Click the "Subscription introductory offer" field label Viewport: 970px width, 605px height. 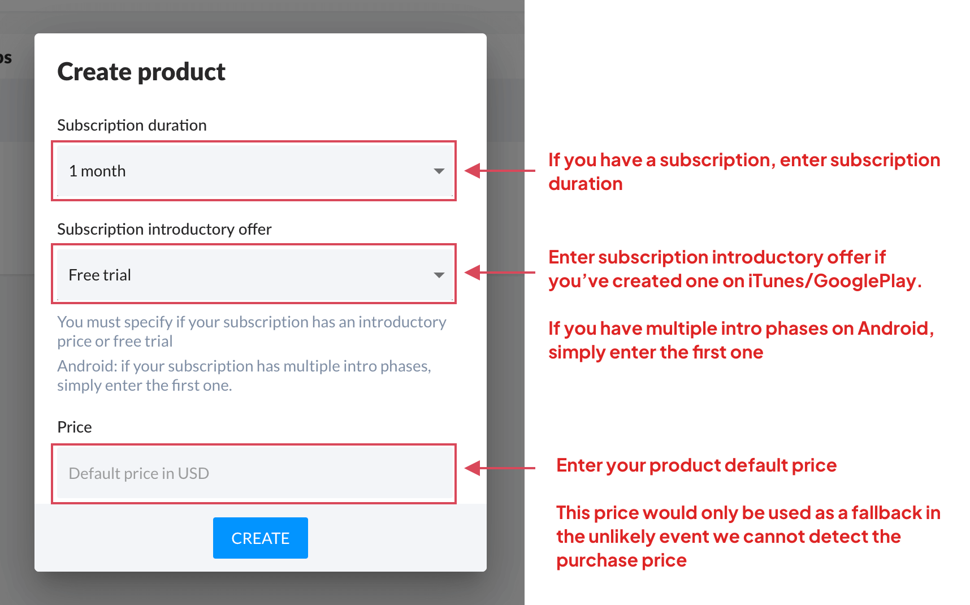(x=164, y=229)
